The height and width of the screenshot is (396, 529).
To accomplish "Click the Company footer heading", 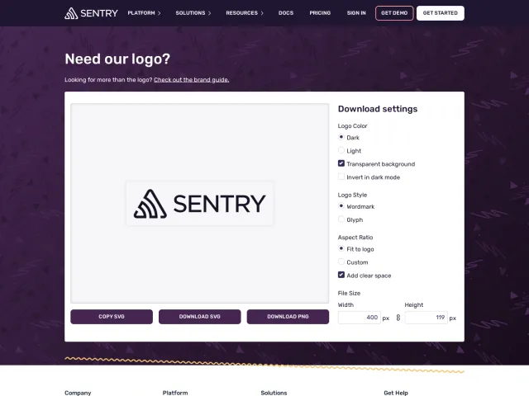I will point(78,393).
